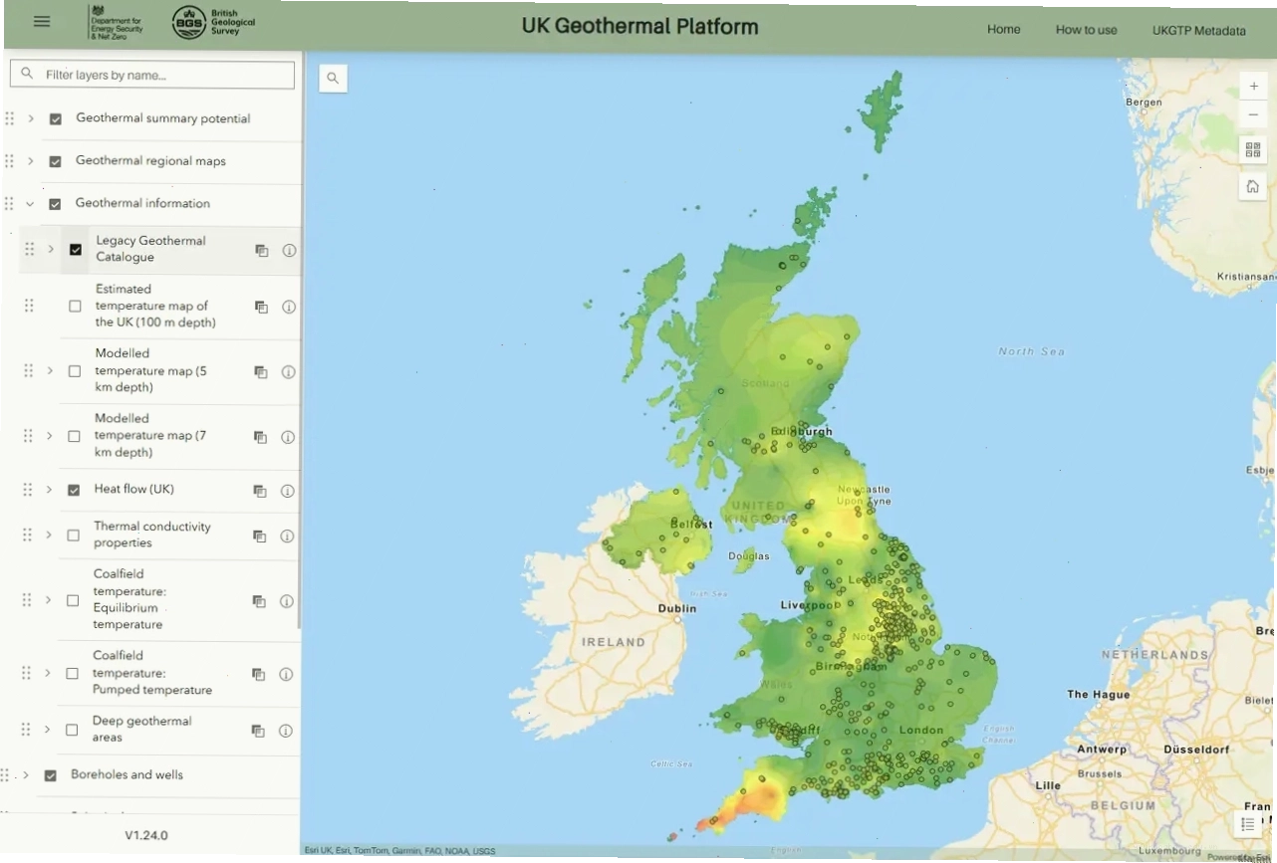This screenshot has width=1277, height=863.
Task: Open opacity icon for Legacy Geothermal Catalogue
Action: [262, 251]
